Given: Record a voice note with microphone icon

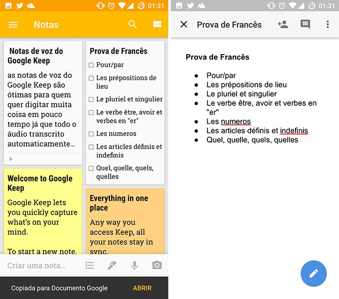Looking at the screenshot, I should coord(135,265).
